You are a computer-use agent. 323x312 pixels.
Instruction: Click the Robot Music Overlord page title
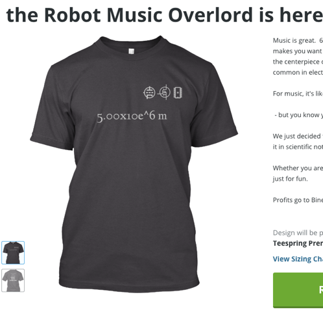click(x=165, y=15)
